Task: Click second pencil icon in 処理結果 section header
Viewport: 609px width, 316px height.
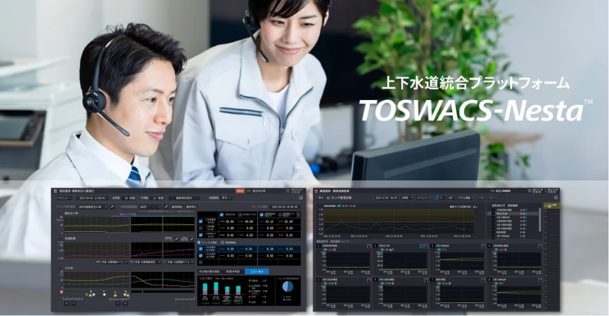Action: (192, 239)
